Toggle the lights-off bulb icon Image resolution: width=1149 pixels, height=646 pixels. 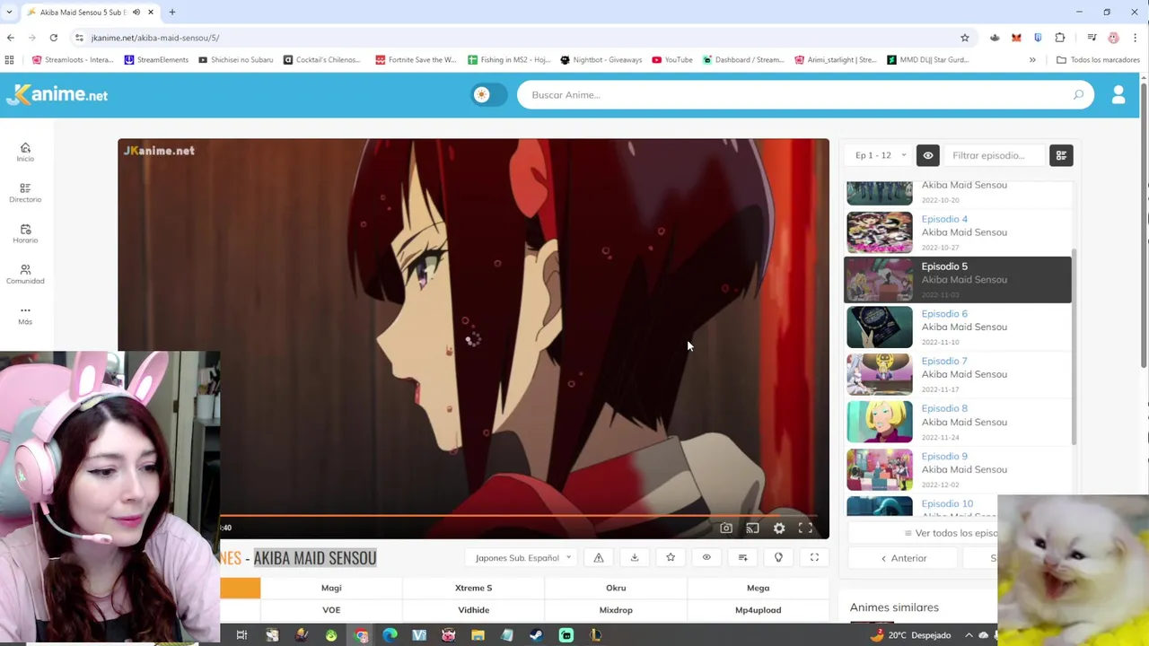[x=778, y=558]
